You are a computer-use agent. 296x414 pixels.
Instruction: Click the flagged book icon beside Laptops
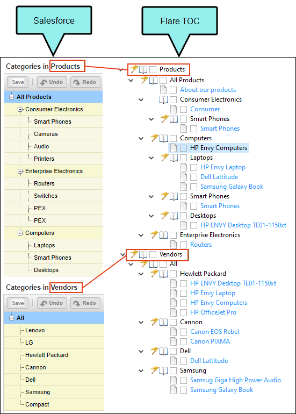pyautogui.click(x=174, y=158)
